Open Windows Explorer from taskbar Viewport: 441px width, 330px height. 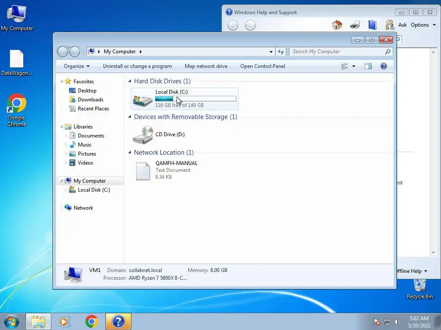(x=38, y=321)
